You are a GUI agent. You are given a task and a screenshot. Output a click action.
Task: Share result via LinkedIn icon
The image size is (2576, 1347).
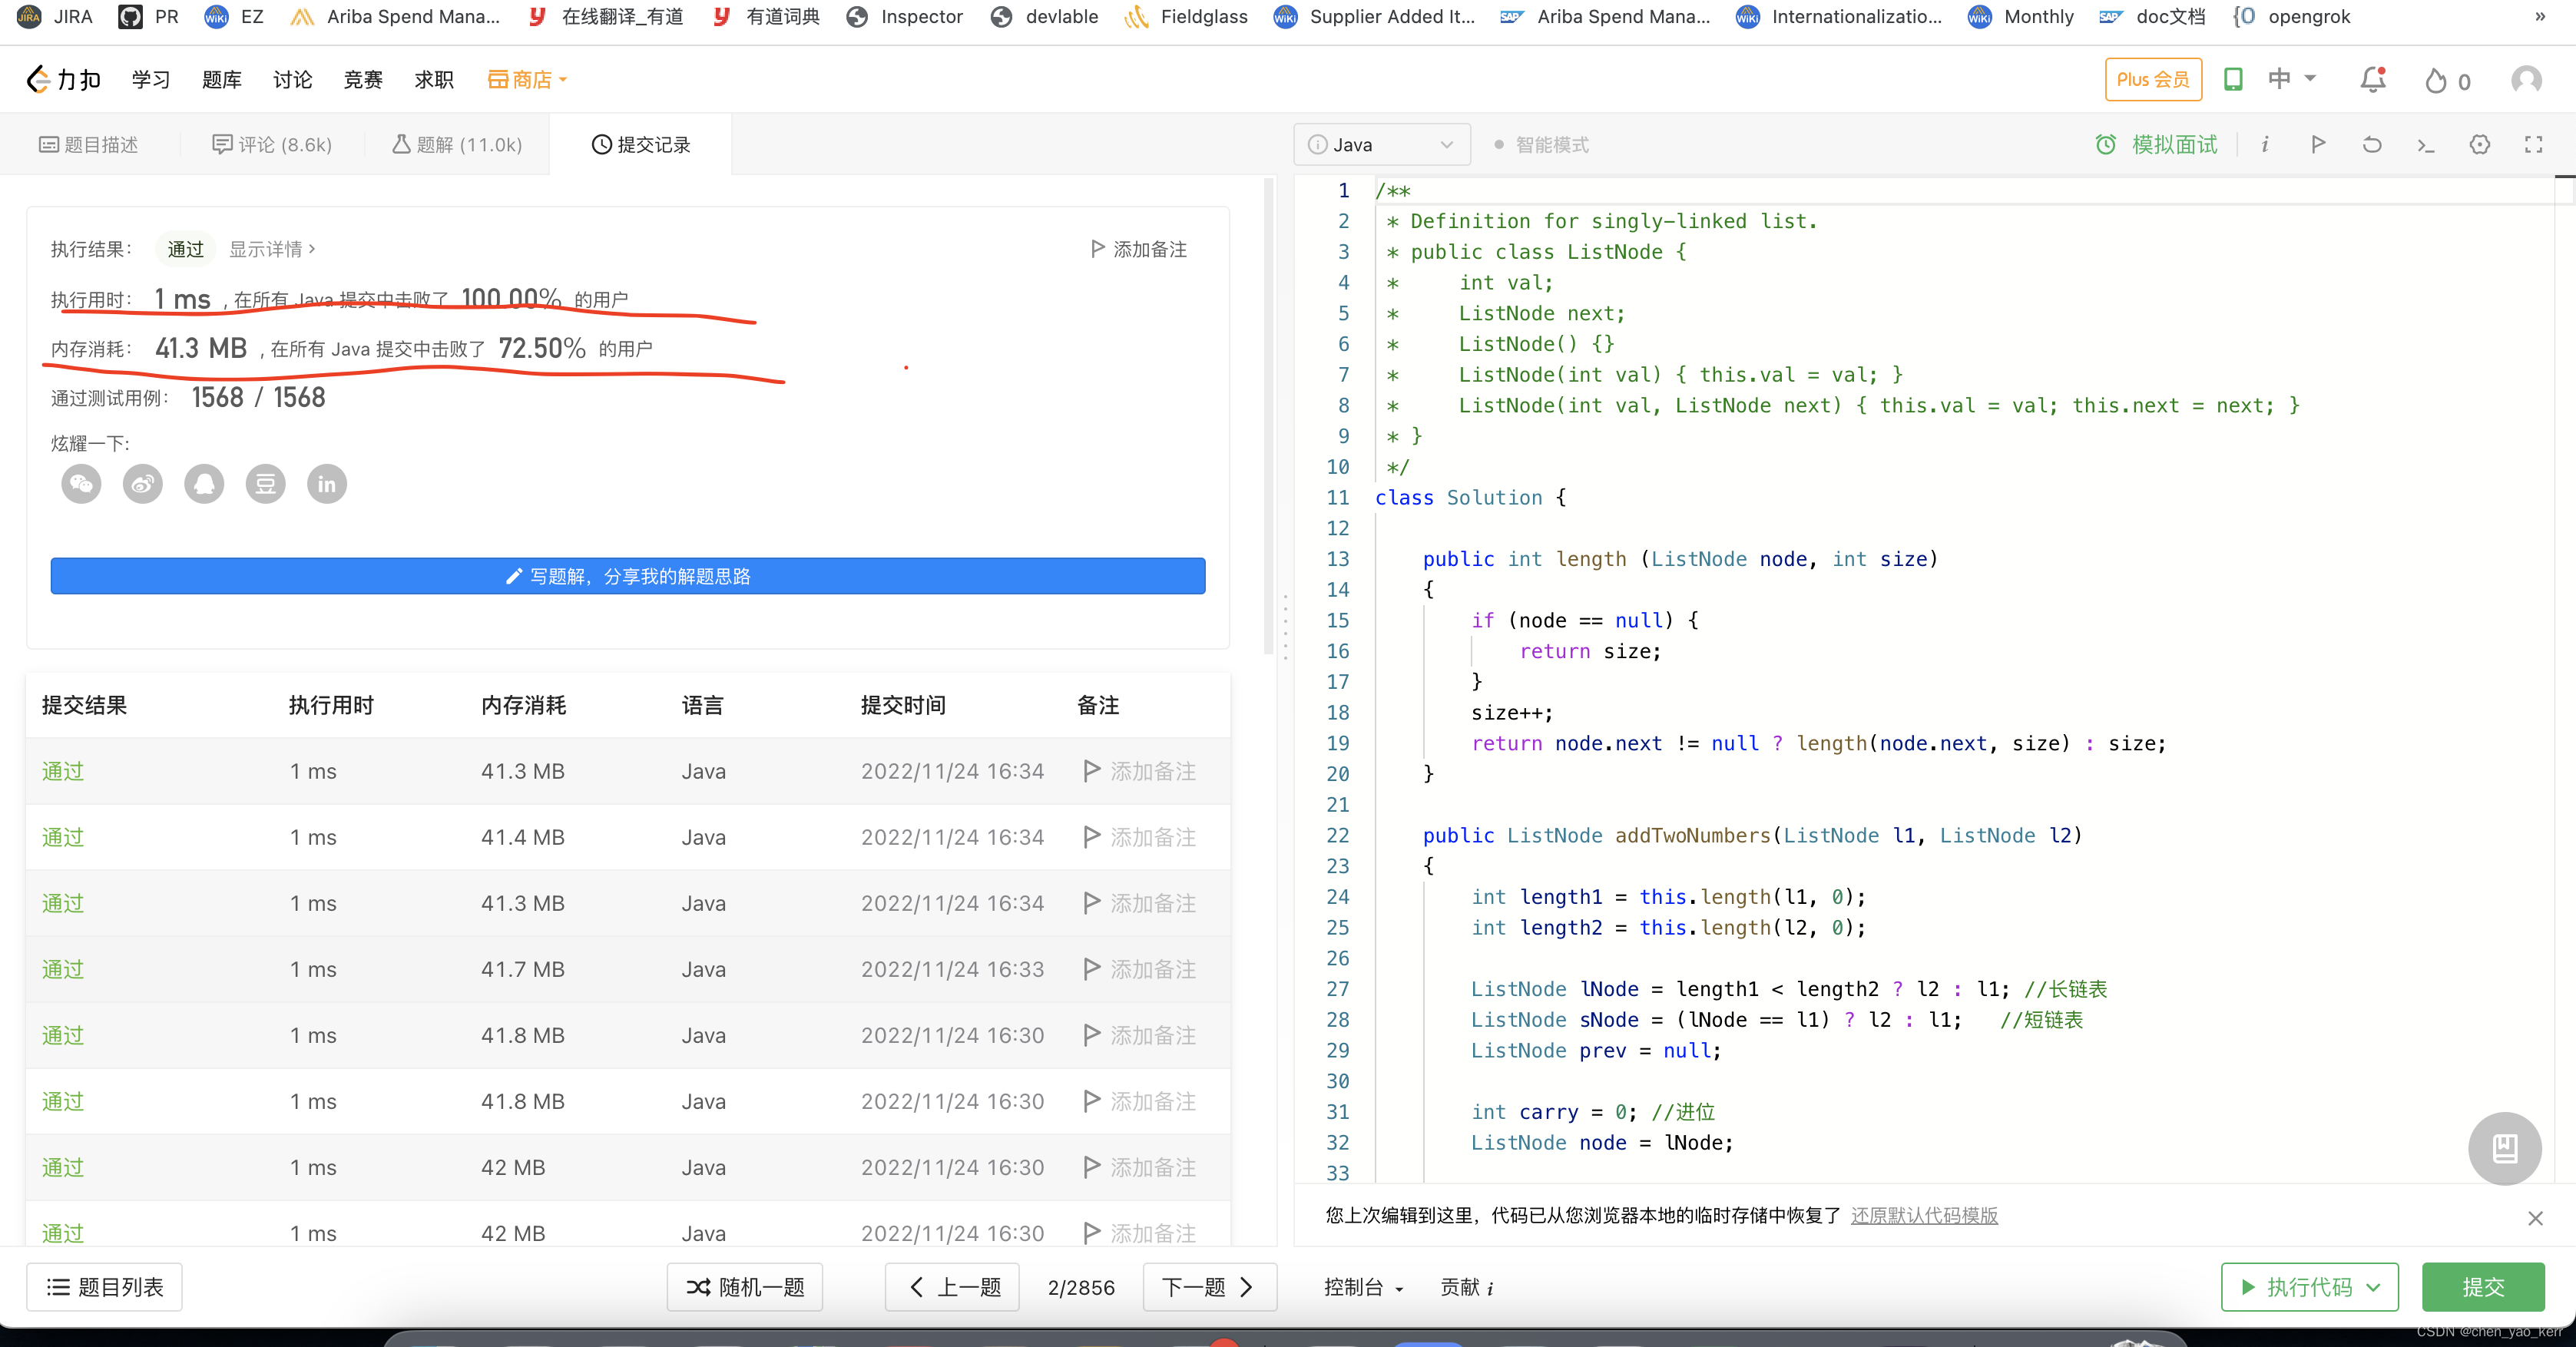pos(326,485)
